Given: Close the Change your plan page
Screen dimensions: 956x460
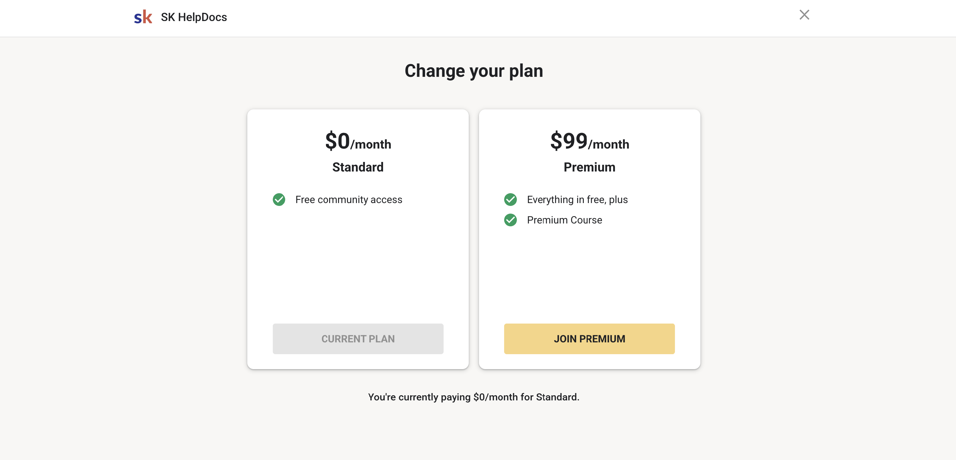Looking at the screenshot, I should (x=804, y=15).
